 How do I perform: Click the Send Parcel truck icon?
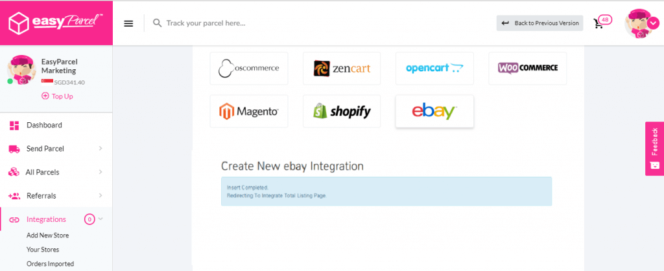(14, 149)
